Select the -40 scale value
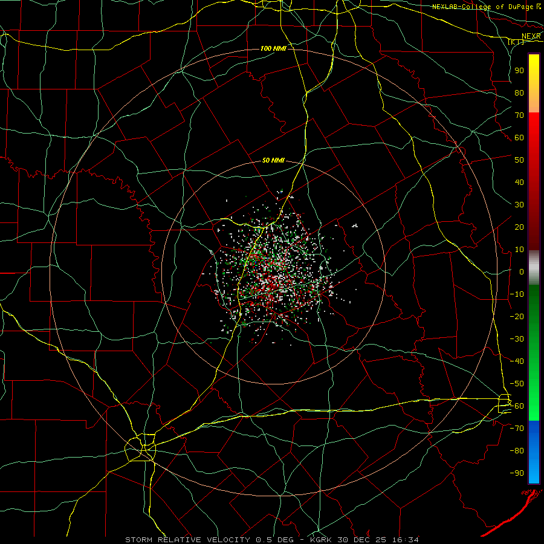 517,361
